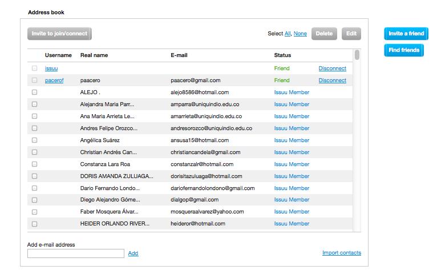Click the Delete button

324,34
